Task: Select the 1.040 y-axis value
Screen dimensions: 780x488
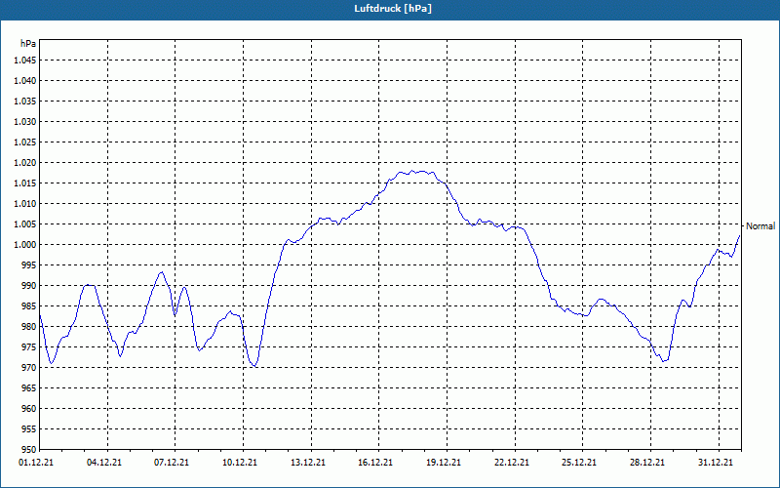Action: coord(25,81)
